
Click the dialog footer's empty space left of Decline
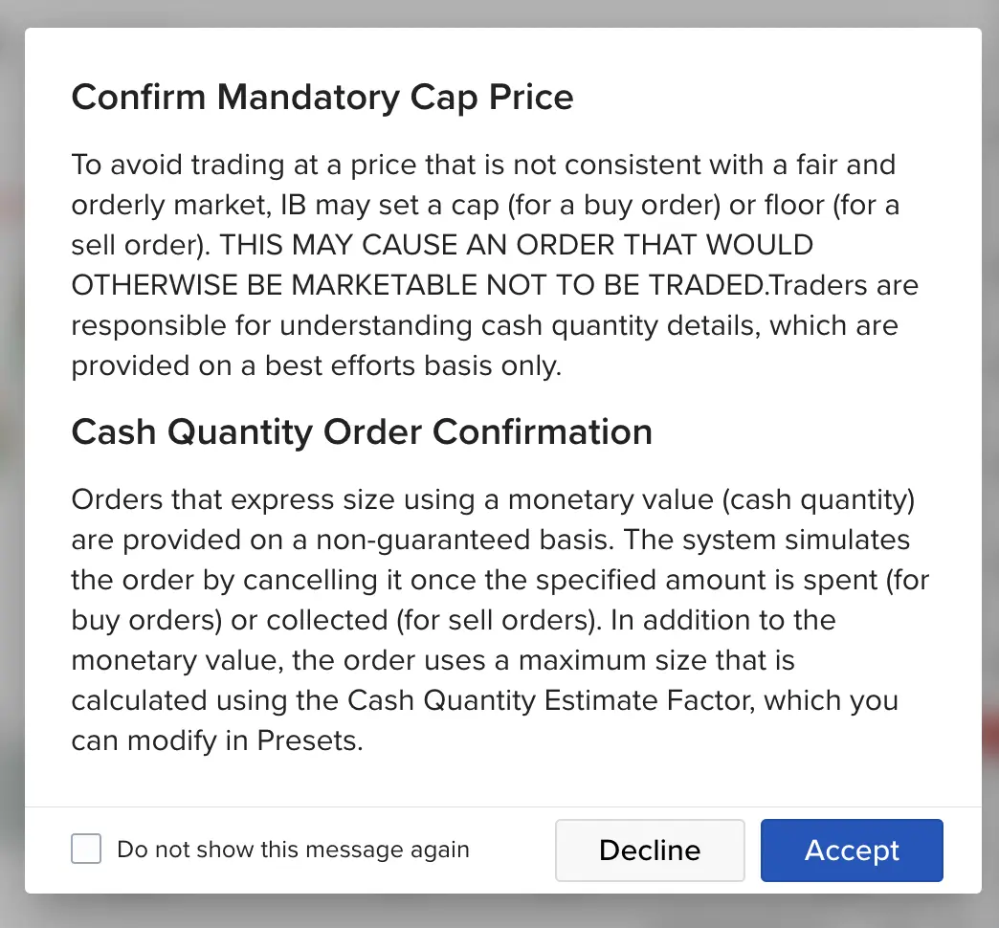(512, 851)
